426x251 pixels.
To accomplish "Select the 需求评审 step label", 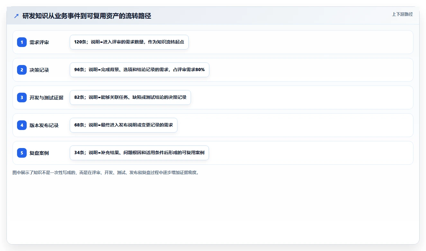I will coord(39,42).
